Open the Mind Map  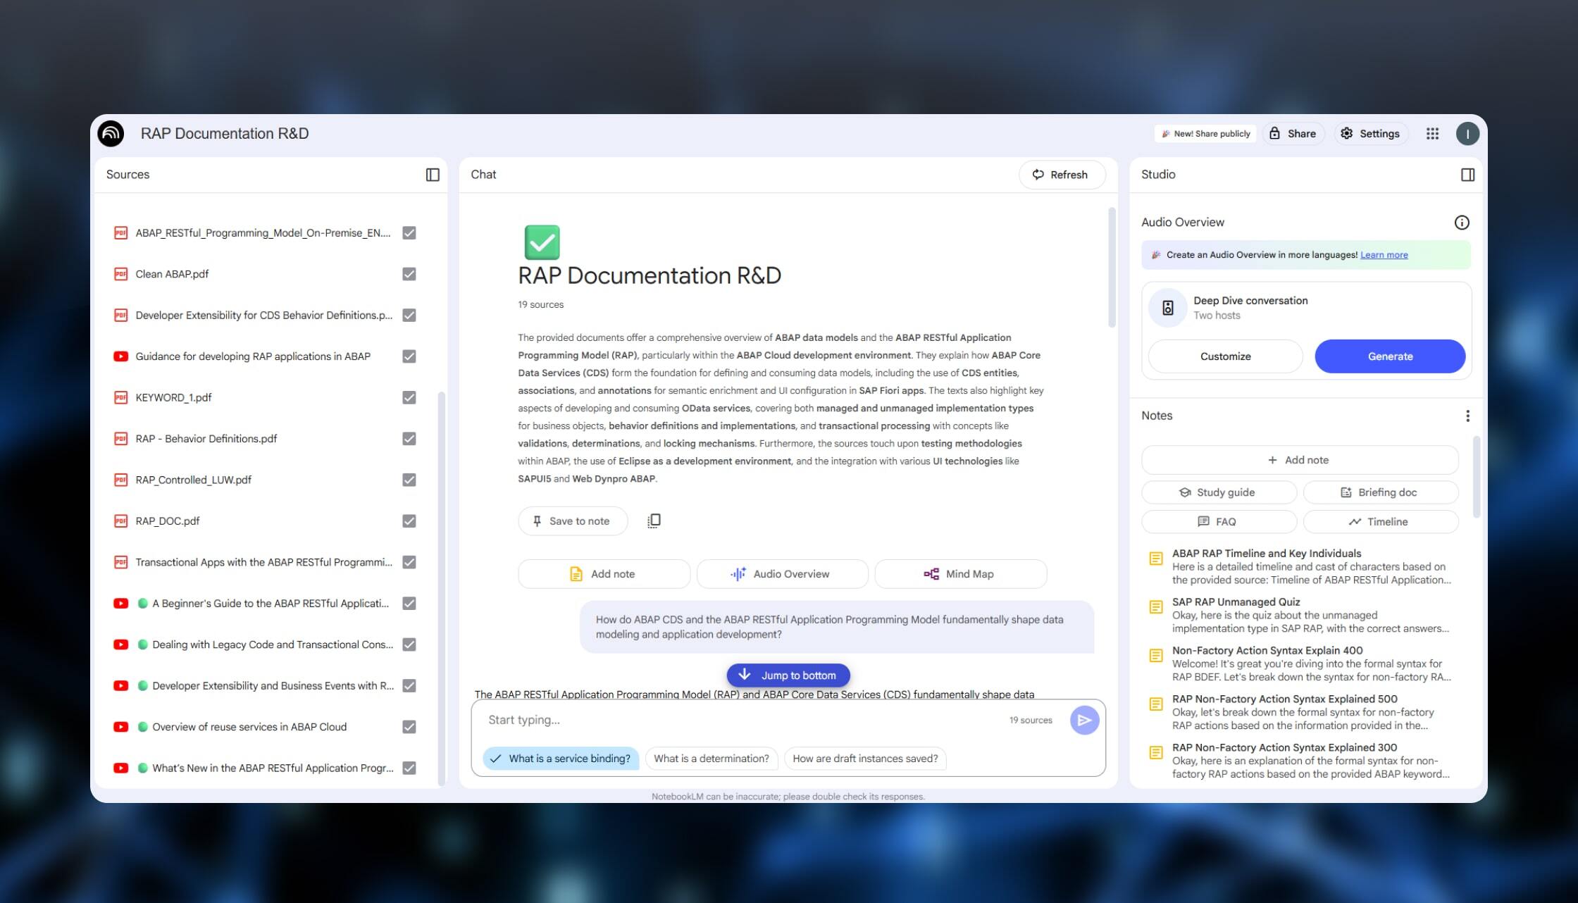pos(960,574)
